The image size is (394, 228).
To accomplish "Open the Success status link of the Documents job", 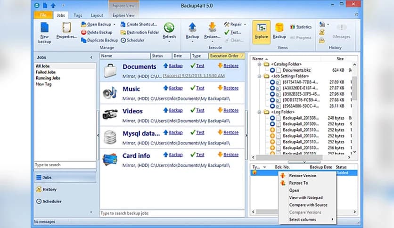I will [194, 76].
